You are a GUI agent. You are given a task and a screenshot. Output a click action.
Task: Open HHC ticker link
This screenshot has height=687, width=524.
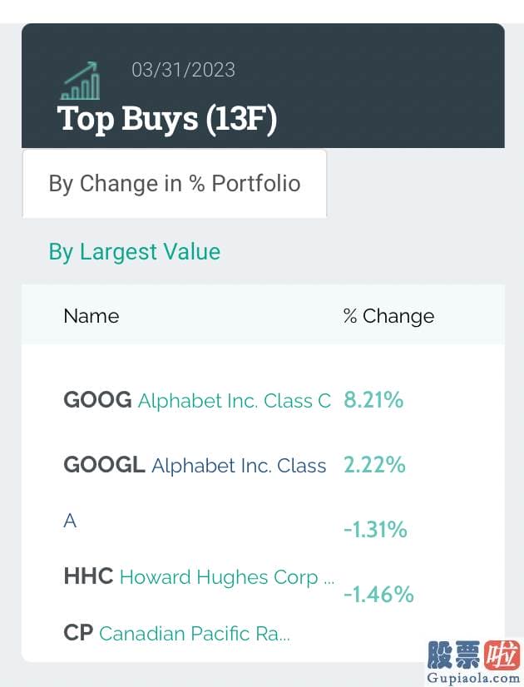pos(88,576)
